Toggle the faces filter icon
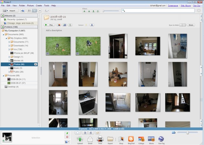 [93, 11]
